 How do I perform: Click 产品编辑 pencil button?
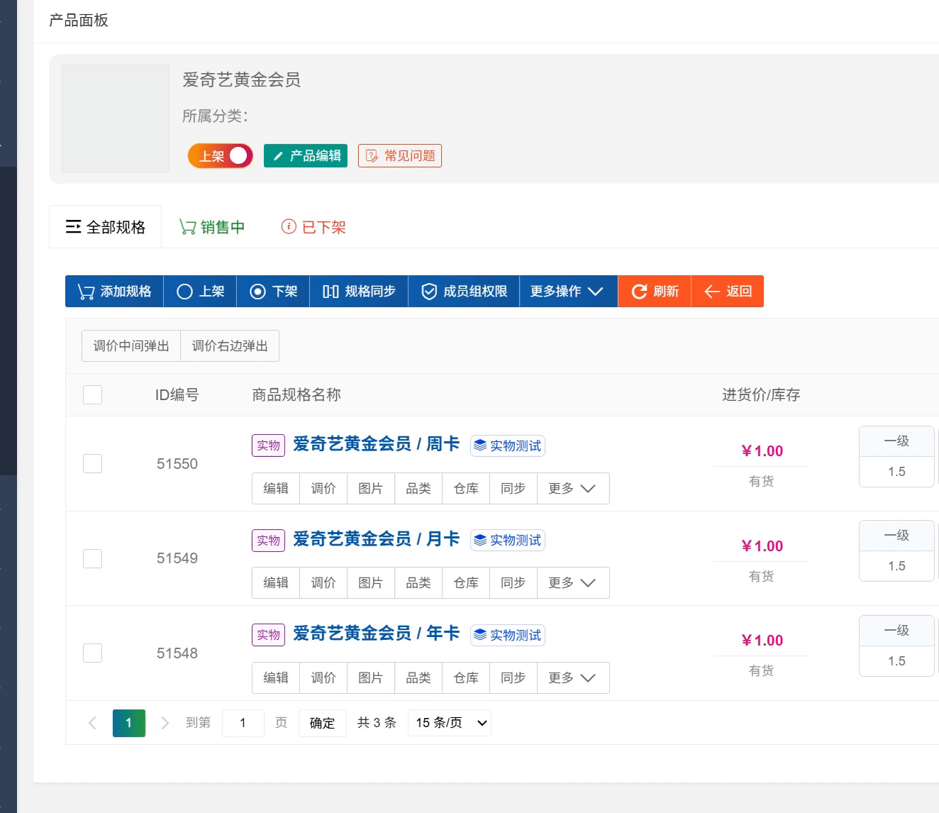point(306,156)
